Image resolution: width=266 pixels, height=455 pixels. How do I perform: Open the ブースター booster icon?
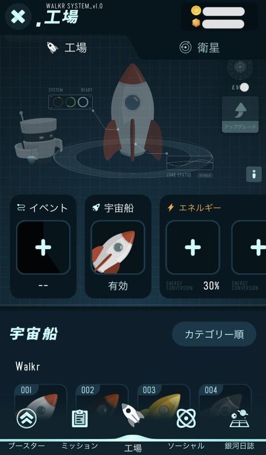click(26, 419)
